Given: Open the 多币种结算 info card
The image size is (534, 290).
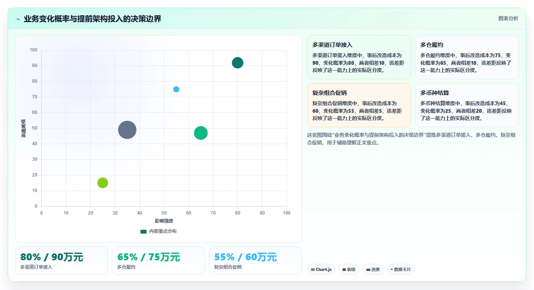Looking at the screenshot, I should pyautogui.click(x=467, y=105).
